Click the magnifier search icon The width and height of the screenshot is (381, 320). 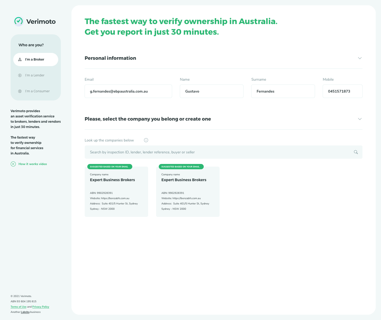coord(356,152)
